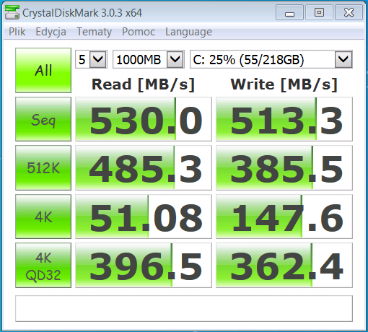Start the Seq benchmark test
This screenshot has width=368, height=332.
[43, 119]
